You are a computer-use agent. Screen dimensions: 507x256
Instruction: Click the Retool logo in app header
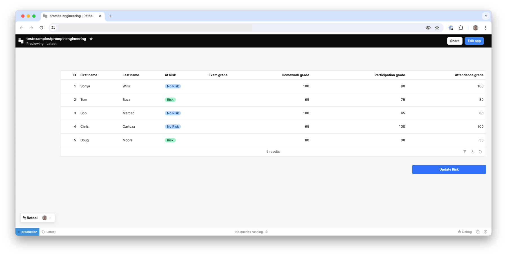21,41
